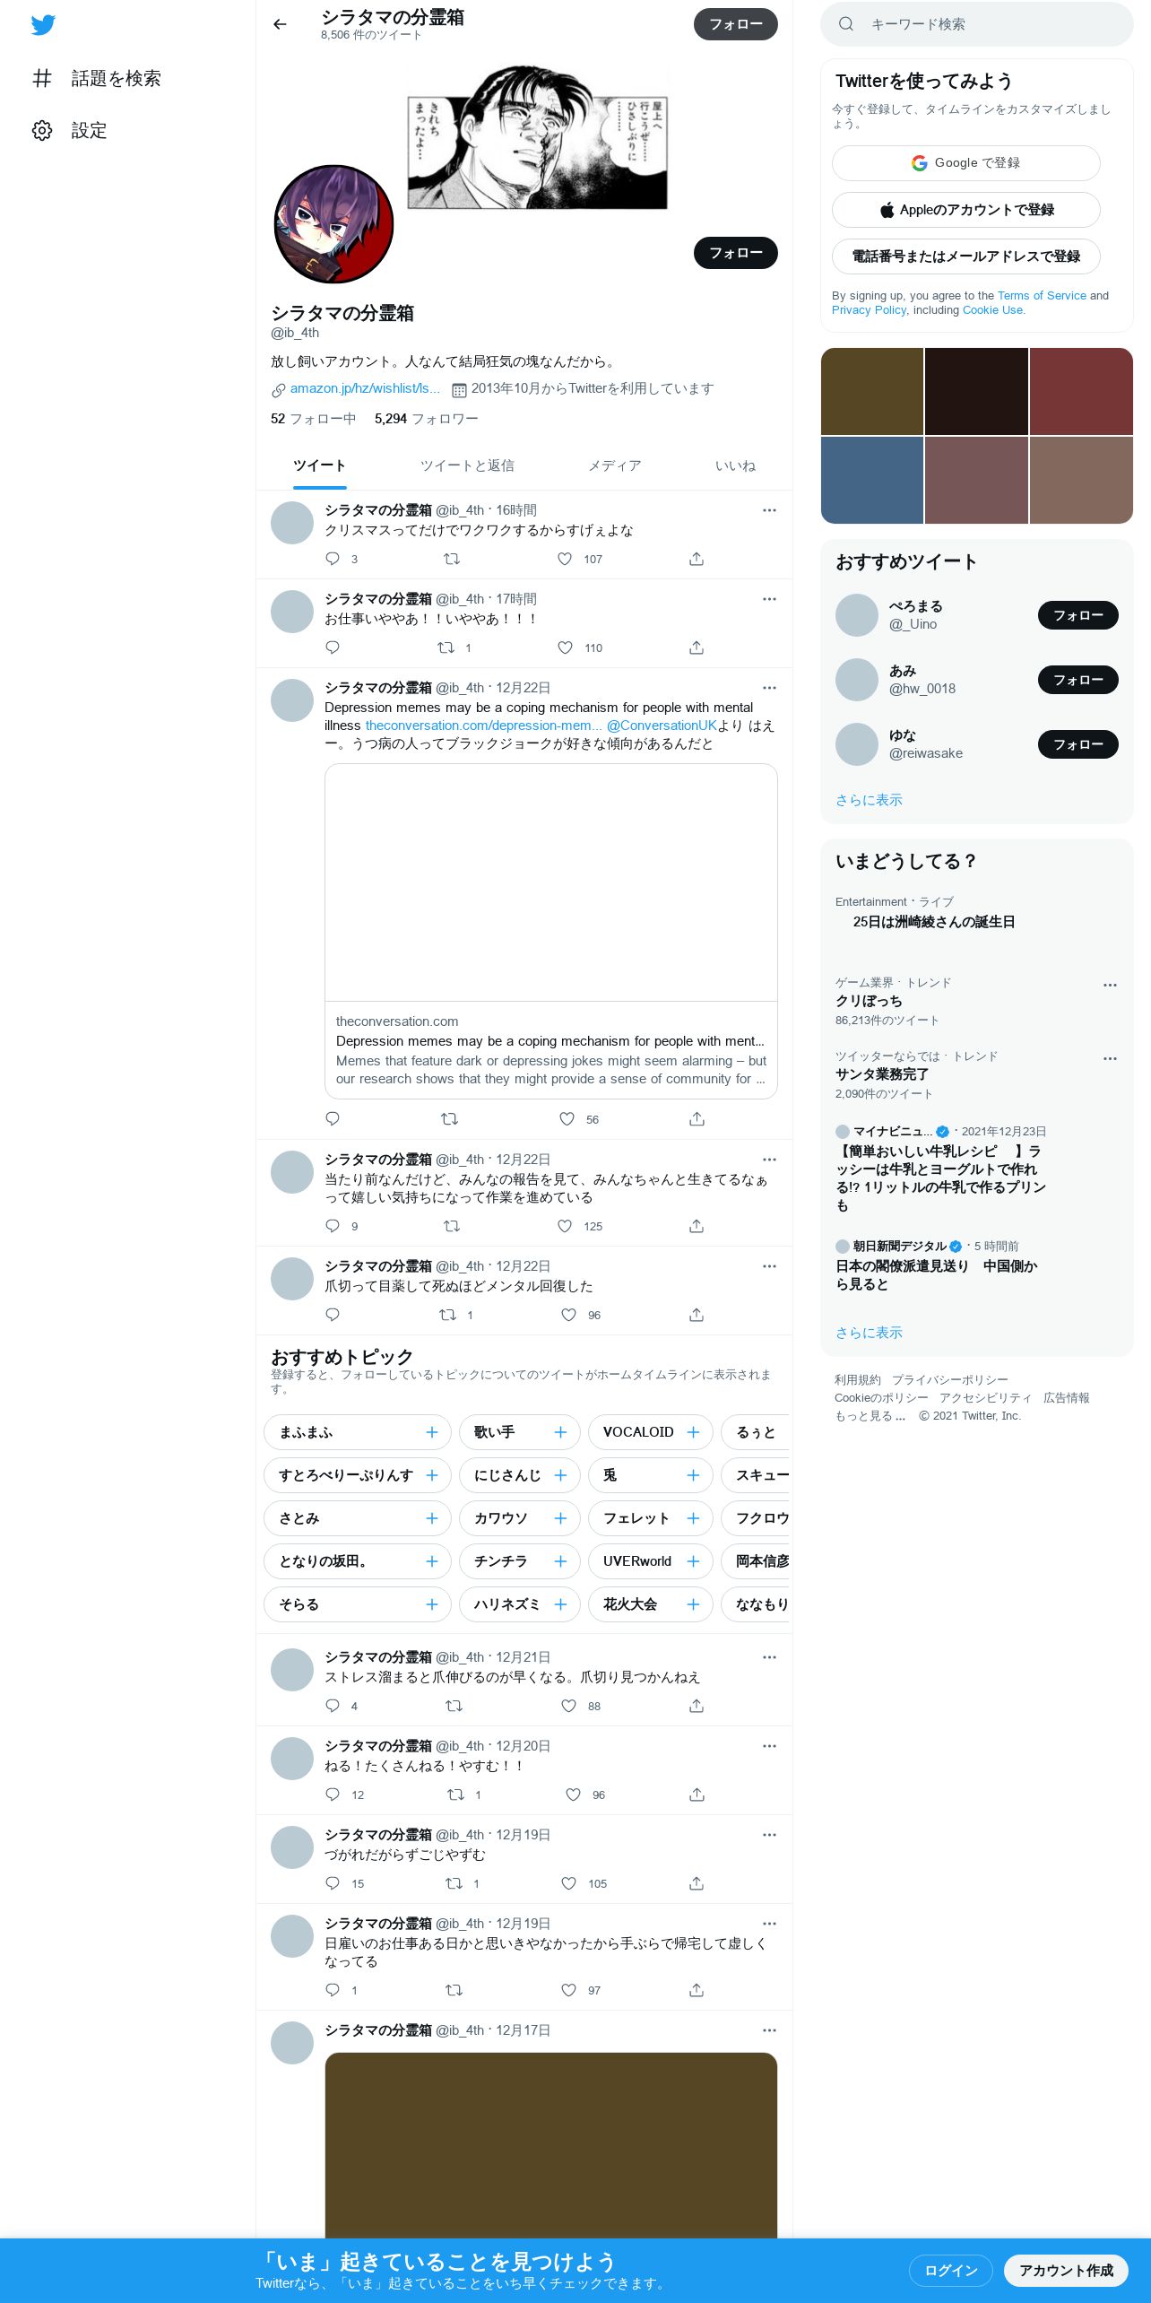Follow ぺろまる @_Uino
This screenshot has height=2303, width=1151.
pyautogui.click(x=1078, y=615)
